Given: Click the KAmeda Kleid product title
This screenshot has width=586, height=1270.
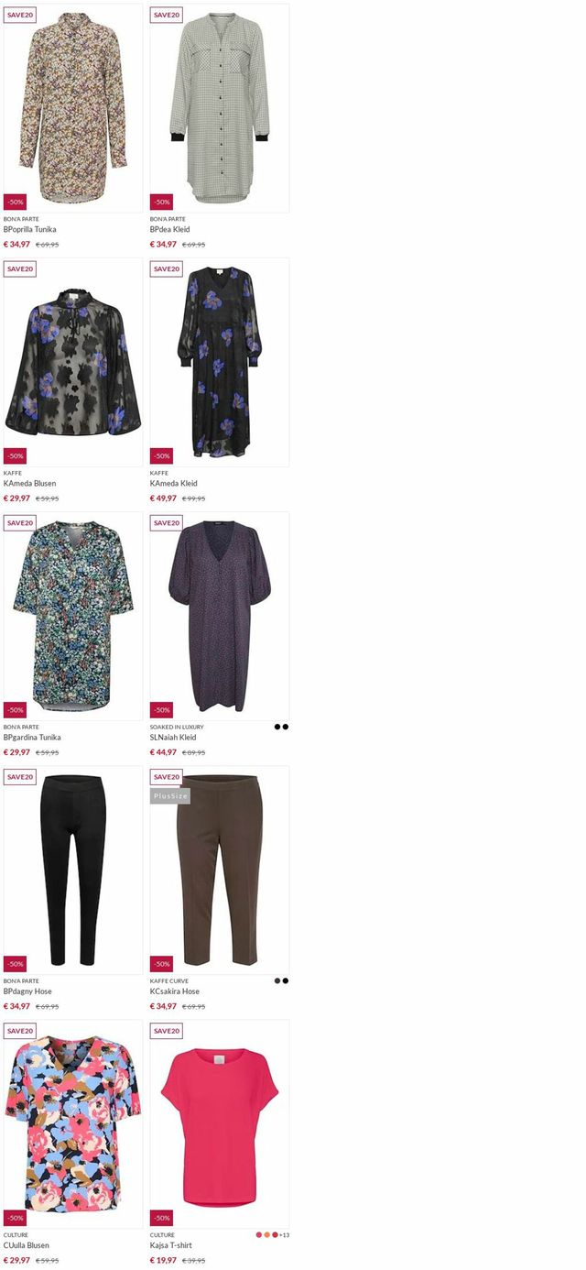Looking at the screenshot, I should point(174,483).
